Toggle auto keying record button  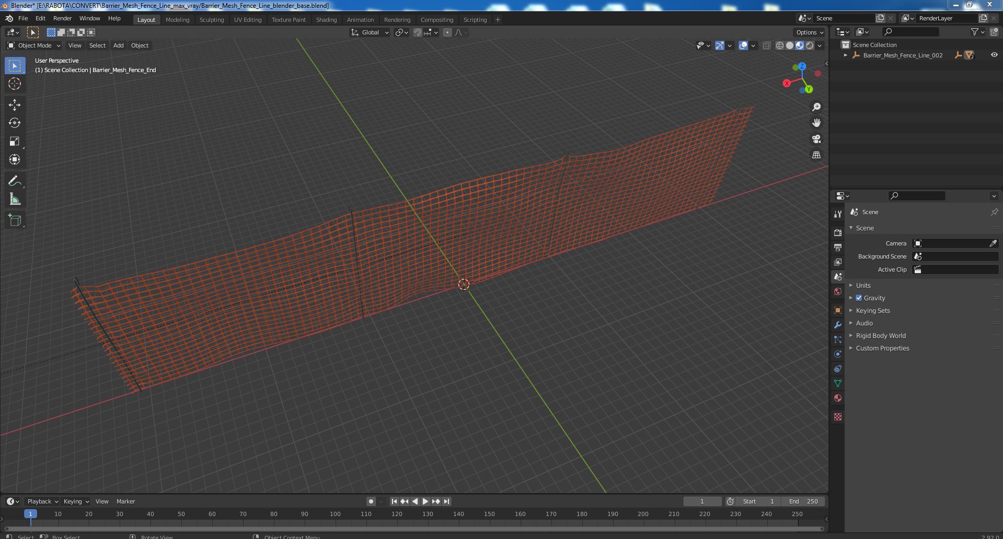pyautogui.click(x=371, y=501)
